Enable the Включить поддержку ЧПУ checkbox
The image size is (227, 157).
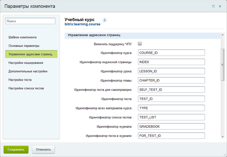pos(140,44)
